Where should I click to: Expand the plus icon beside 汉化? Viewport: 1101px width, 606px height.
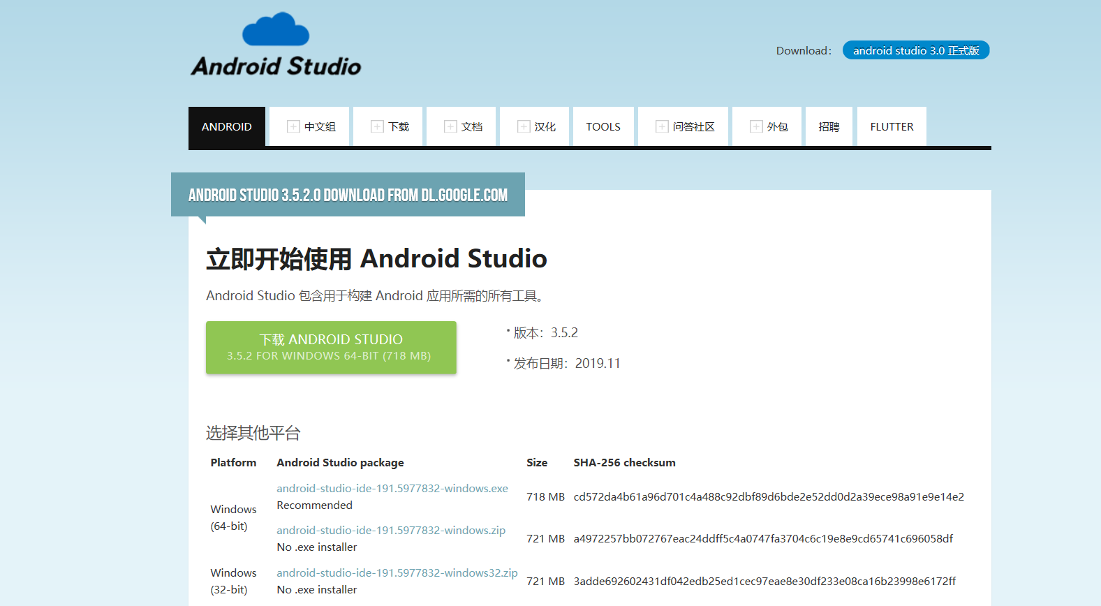pos(524,126)
